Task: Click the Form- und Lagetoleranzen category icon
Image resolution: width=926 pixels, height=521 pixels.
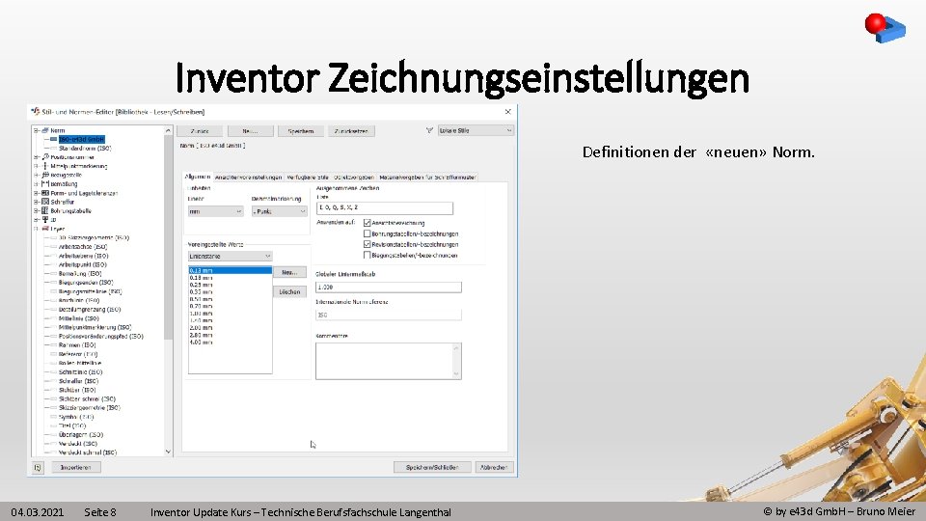Action: coord(45,193)
